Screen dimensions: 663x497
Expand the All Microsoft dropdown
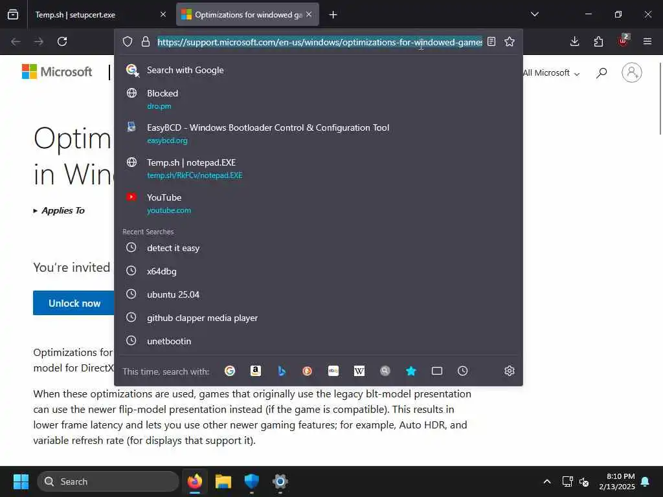551,72
